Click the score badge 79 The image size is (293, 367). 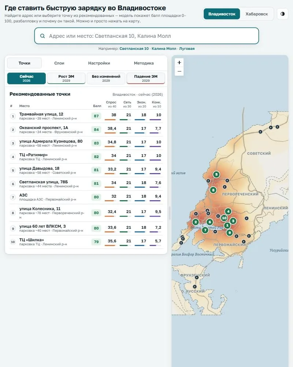click(96, 242)
